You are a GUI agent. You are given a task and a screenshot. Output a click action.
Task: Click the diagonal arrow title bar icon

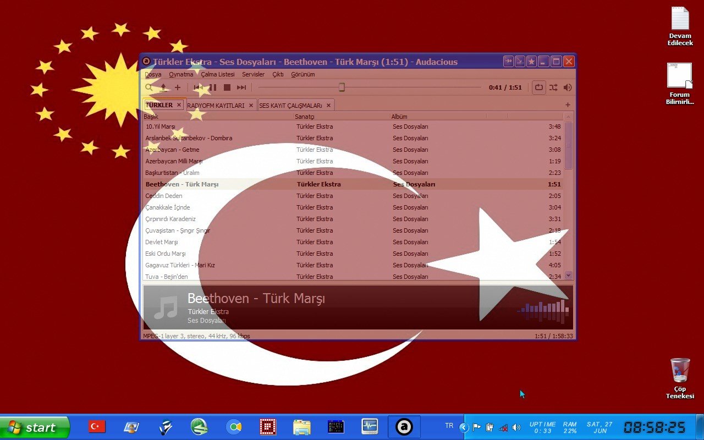coord(520,62)
